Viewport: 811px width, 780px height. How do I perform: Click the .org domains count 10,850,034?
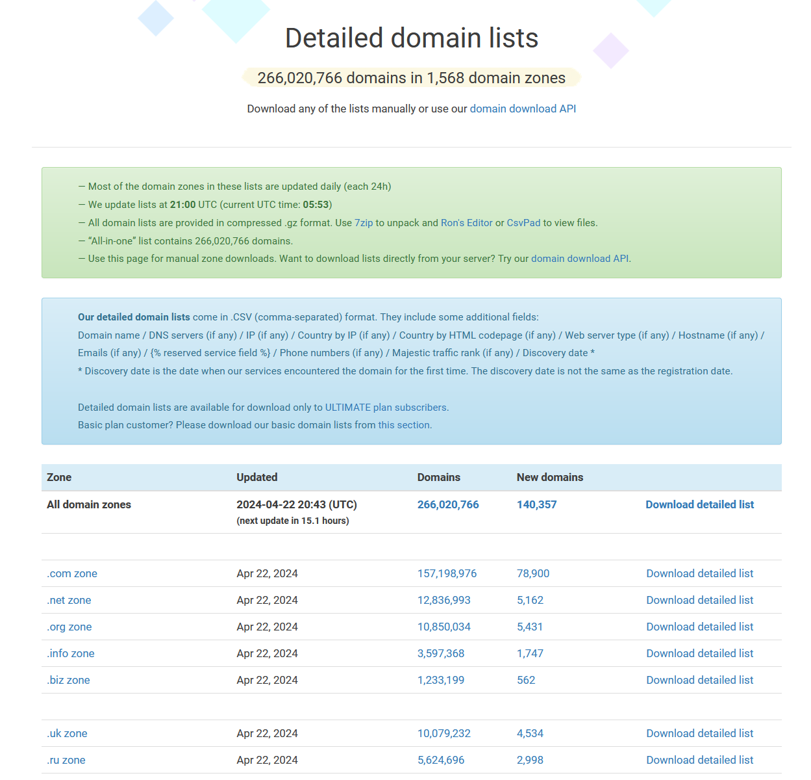tap(444, 627)
